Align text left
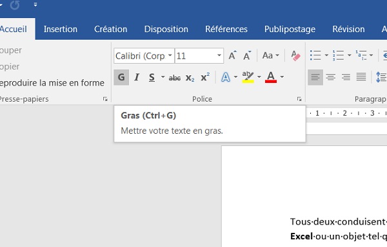This screenshot has width=387, height=247. (315, 77)
